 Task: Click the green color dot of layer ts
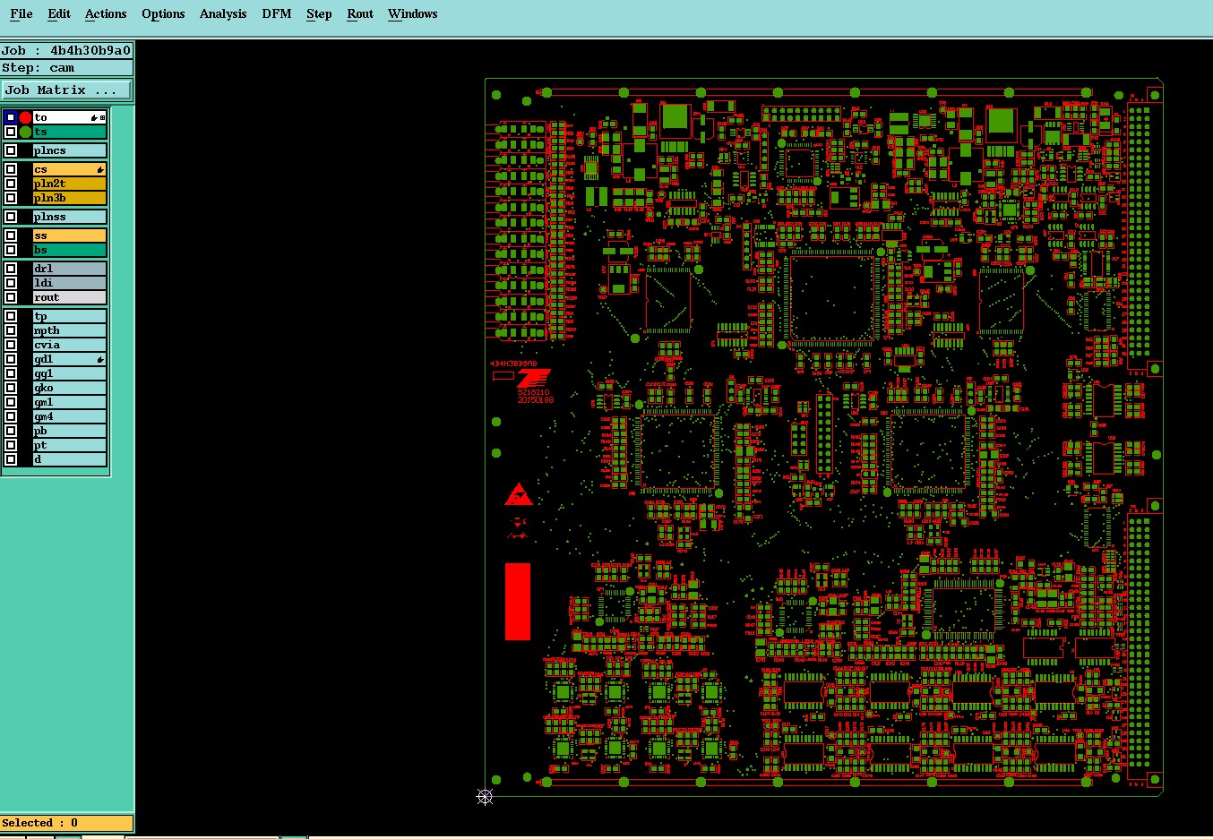coord(25,132)
